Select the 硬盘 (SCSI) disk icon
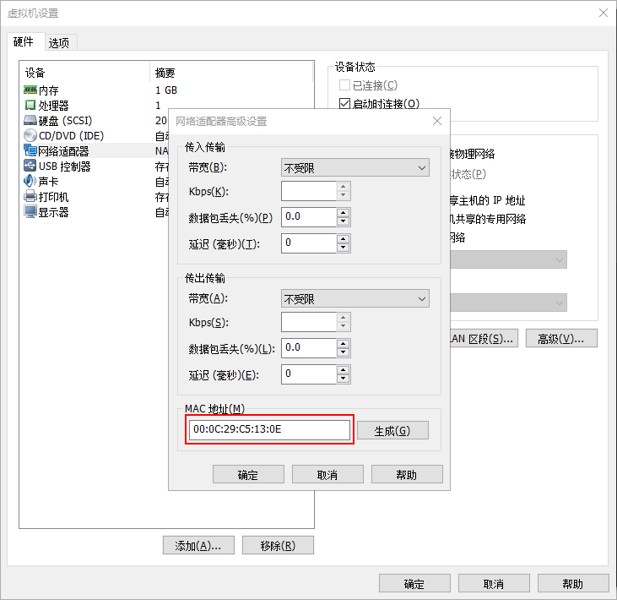The image size is (617, 600). (30, 120)
